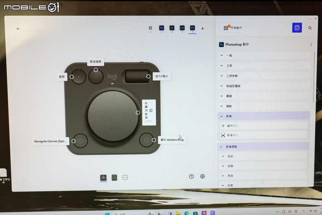Viewport: 322px width, 215px height.
Task: Click the 右鍵功能表 dial assignment label
Action: pyautogui.click(x=149, y=112)
